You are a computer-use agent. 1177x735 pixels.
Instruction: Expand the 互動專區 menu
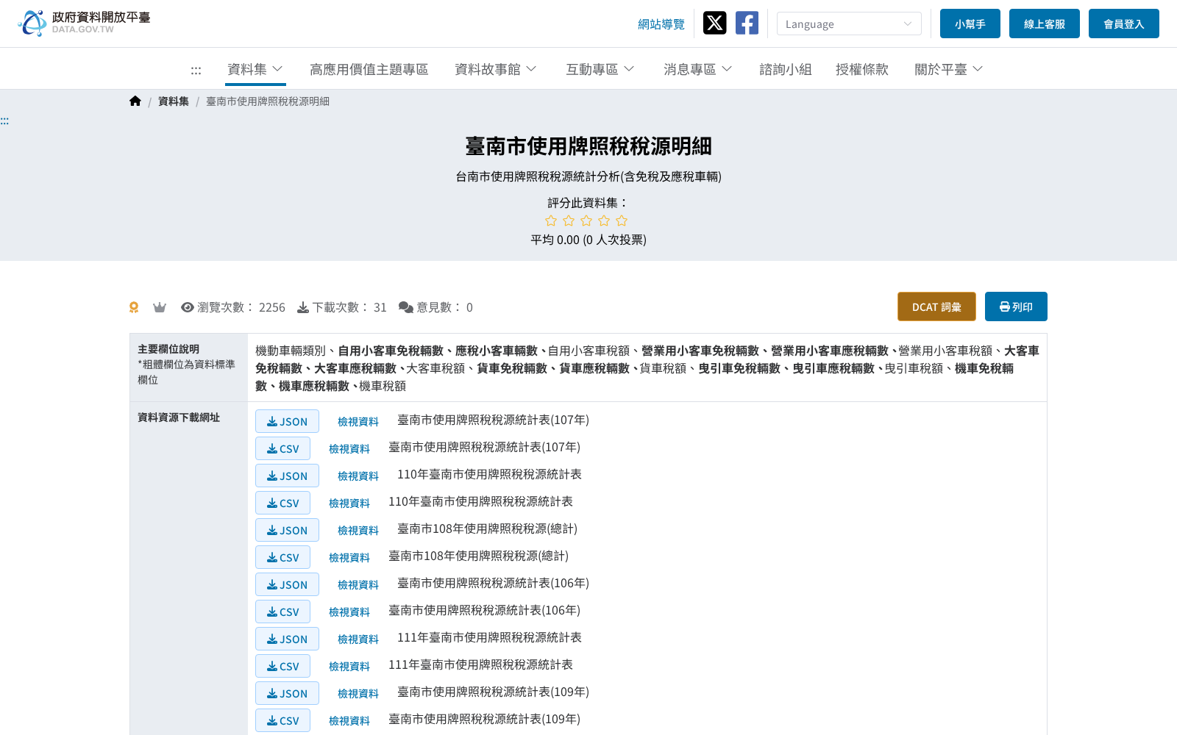600,69
